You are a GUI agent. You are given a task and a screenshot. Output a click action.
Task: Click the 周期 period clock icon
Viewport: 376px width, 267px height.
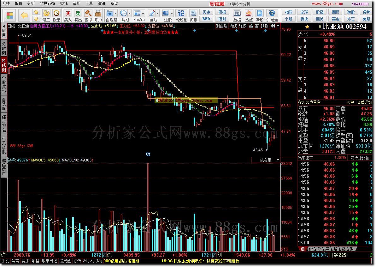pyautogui.click(x=124, y=13)
